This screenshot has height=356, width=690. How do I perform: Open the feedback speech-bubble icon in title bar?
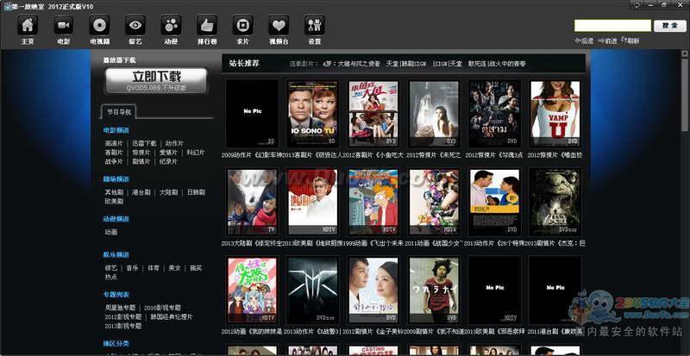tap(637, 4)
